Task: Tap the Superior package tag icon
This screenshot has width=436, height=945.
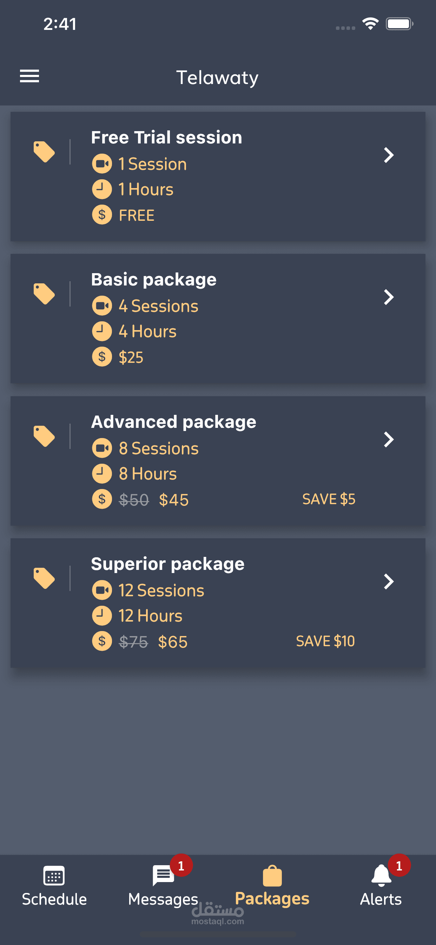Action: (x=44, y=578)
